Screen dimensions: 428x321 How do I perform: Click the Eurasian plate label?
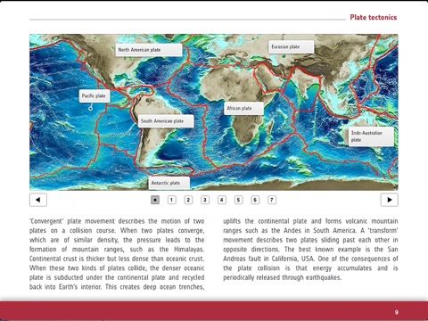(292, 47)
